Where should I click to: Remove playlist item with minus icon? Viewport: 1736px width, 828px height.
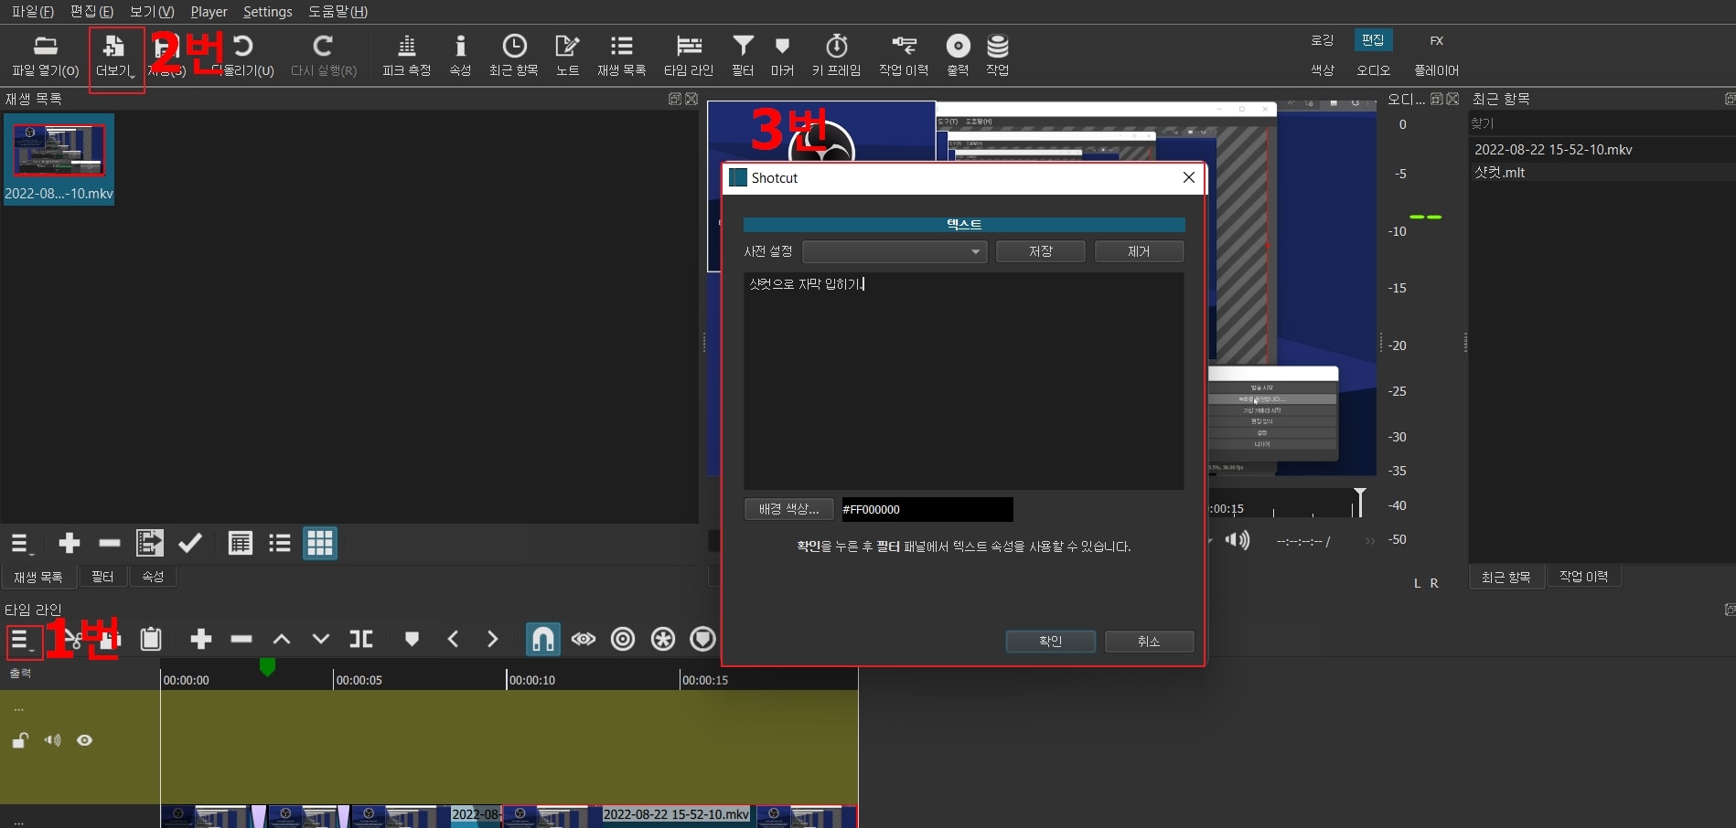click(110, 544)
